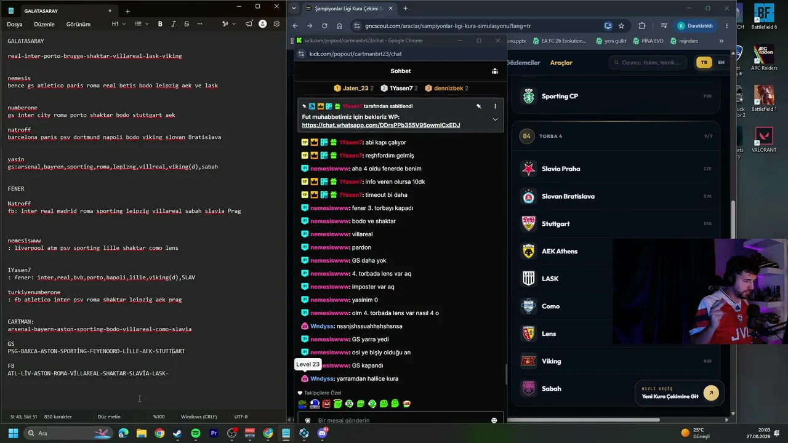
Task: Select Slavia Praha in Torba 4
Action: (616, 169)
